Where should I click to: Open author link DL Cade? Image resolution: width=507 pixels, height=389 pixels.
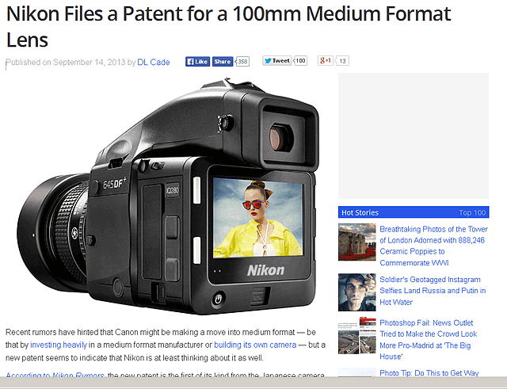[153, 62]
